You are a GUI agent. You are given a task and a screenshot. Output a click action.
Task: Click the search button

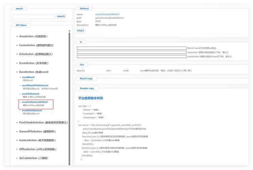[61, 16]
